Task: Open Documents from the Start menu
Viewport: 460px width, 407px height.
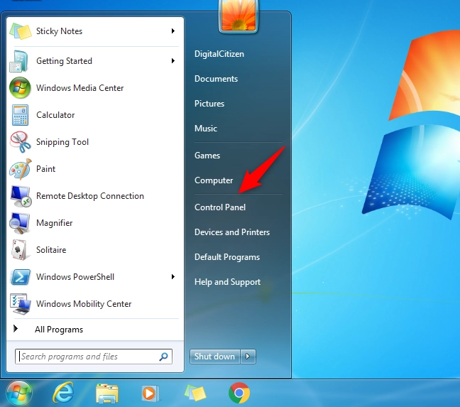Action: [x=216, y=79]
